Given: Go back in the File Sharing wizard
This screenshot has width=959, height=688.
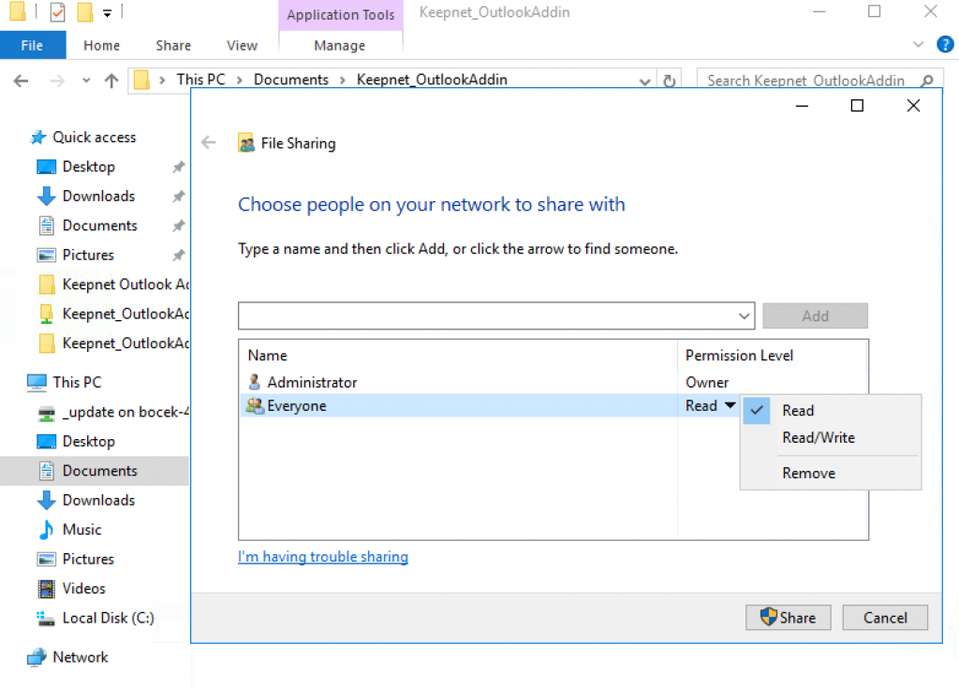Looking at the screenshot, I should (x=209, y=143).
